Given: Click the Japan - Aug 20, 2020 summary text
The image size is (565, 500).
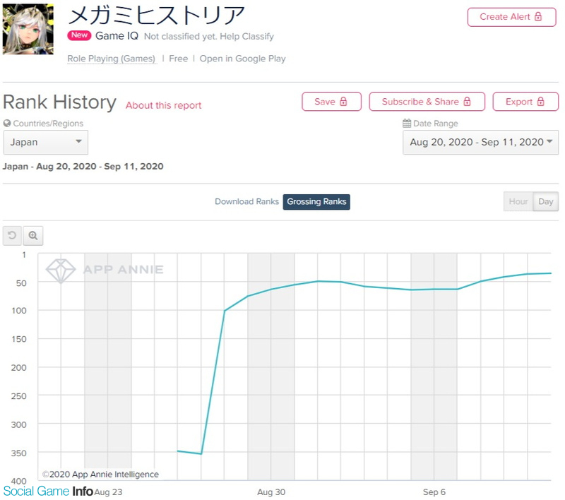Looking at the screenshot, I should tap(83, 167).
